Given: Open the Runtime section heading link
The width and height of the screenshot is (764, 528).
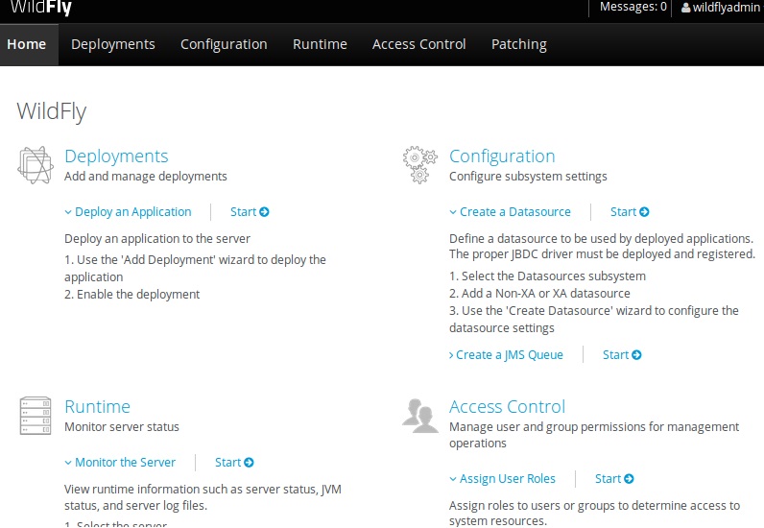Looking at the screenshot, I should [x=98, y=407].
